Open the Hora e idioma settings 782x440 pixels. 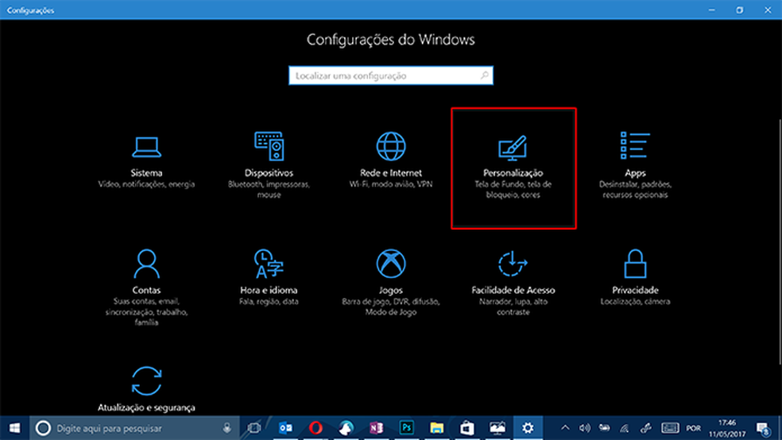(x=269, y=277)
